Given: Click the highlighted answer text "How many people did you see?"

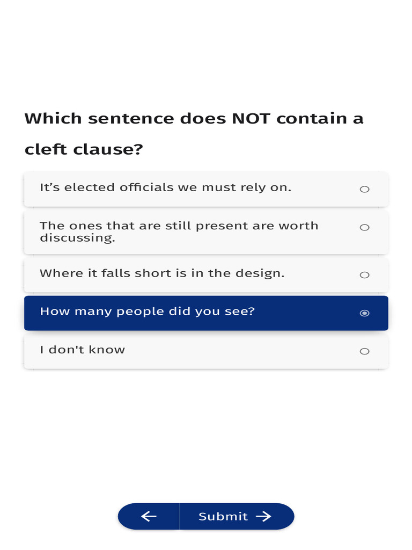Looking at the screenshot, I should (147, 312).
